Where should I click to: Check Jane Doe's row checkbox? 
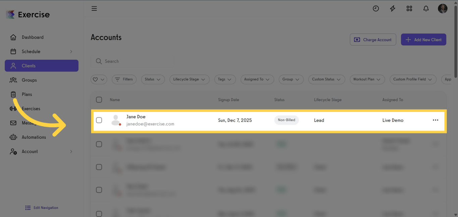click(99, 120)
